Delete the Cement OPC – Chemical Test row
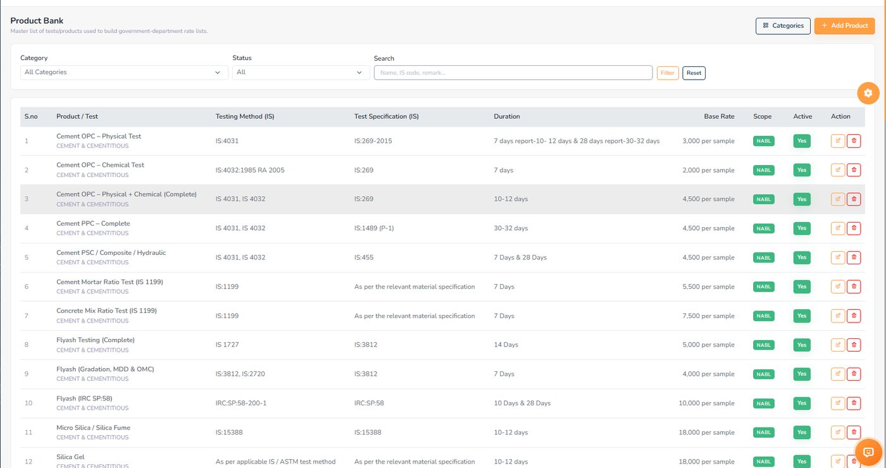Screen dimensions: 886x468 (x=854, y=170)
